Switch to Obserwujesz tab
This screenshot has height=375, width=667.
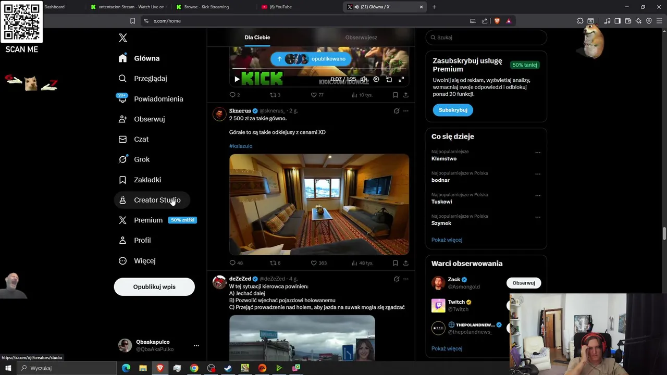(361, 37)
